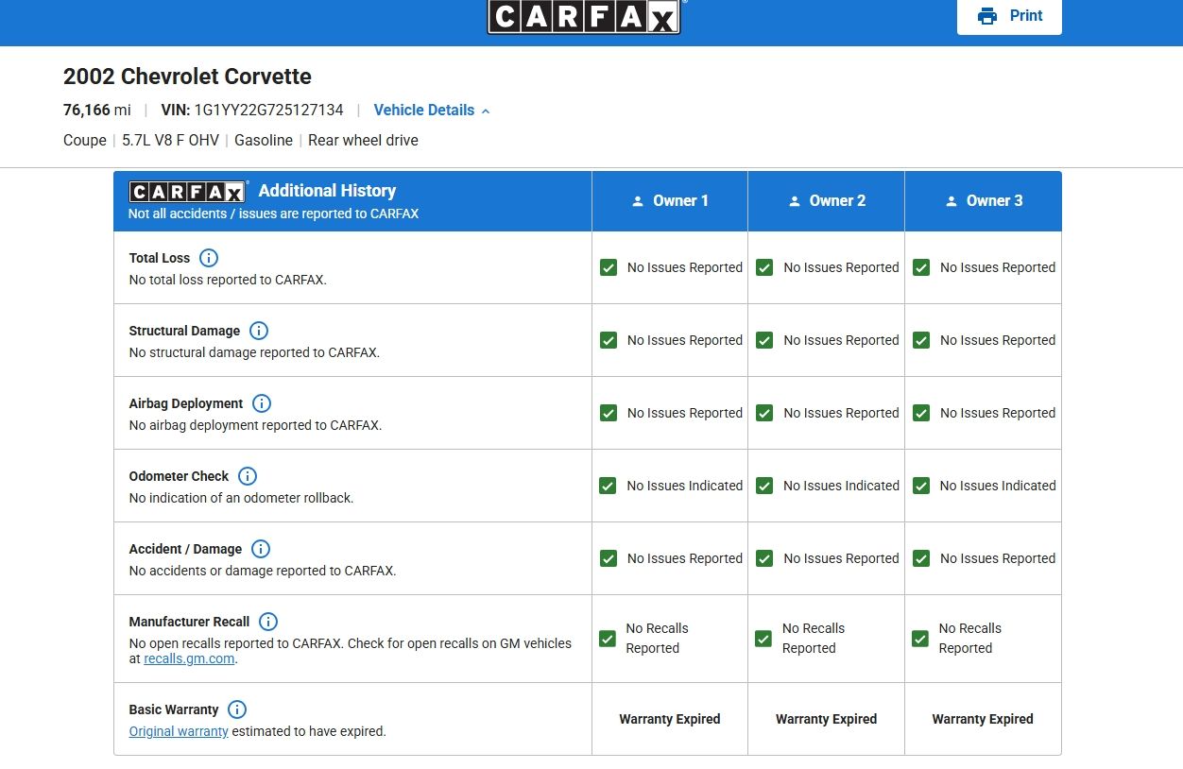Click Total Loss row label
This screenshot has height=769, width=1183.
pos(160,258)
